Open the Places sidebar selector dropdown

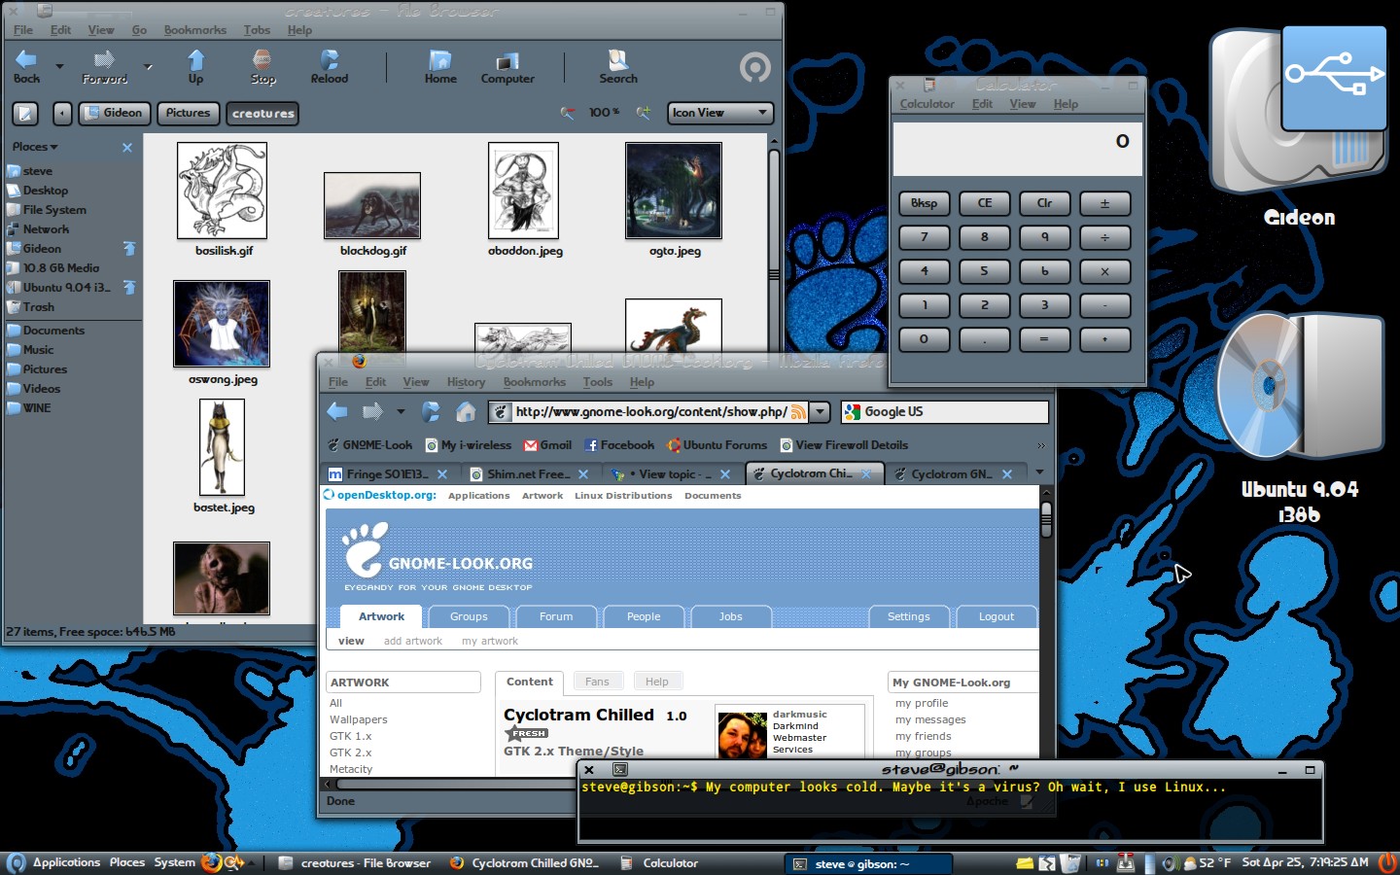pos(35,147)
